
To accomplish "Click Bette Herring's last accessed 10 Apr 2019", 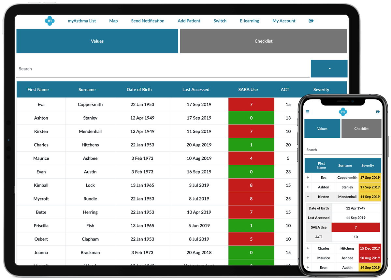I will point(199,212).
